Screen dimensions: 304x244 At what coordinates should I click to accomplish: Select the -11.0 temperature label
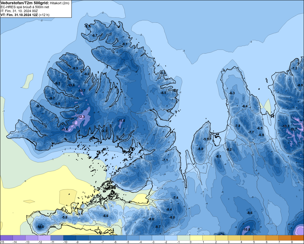122,121
